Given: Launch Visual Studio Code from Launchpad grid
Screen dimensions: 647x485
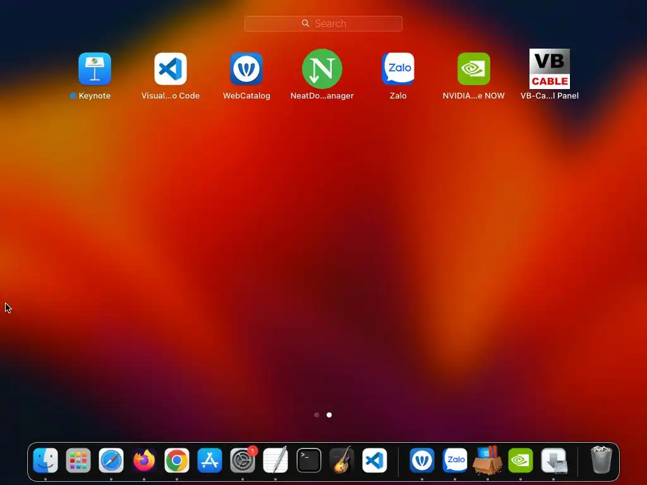Looking at the screenshot, I should point(171,69).
